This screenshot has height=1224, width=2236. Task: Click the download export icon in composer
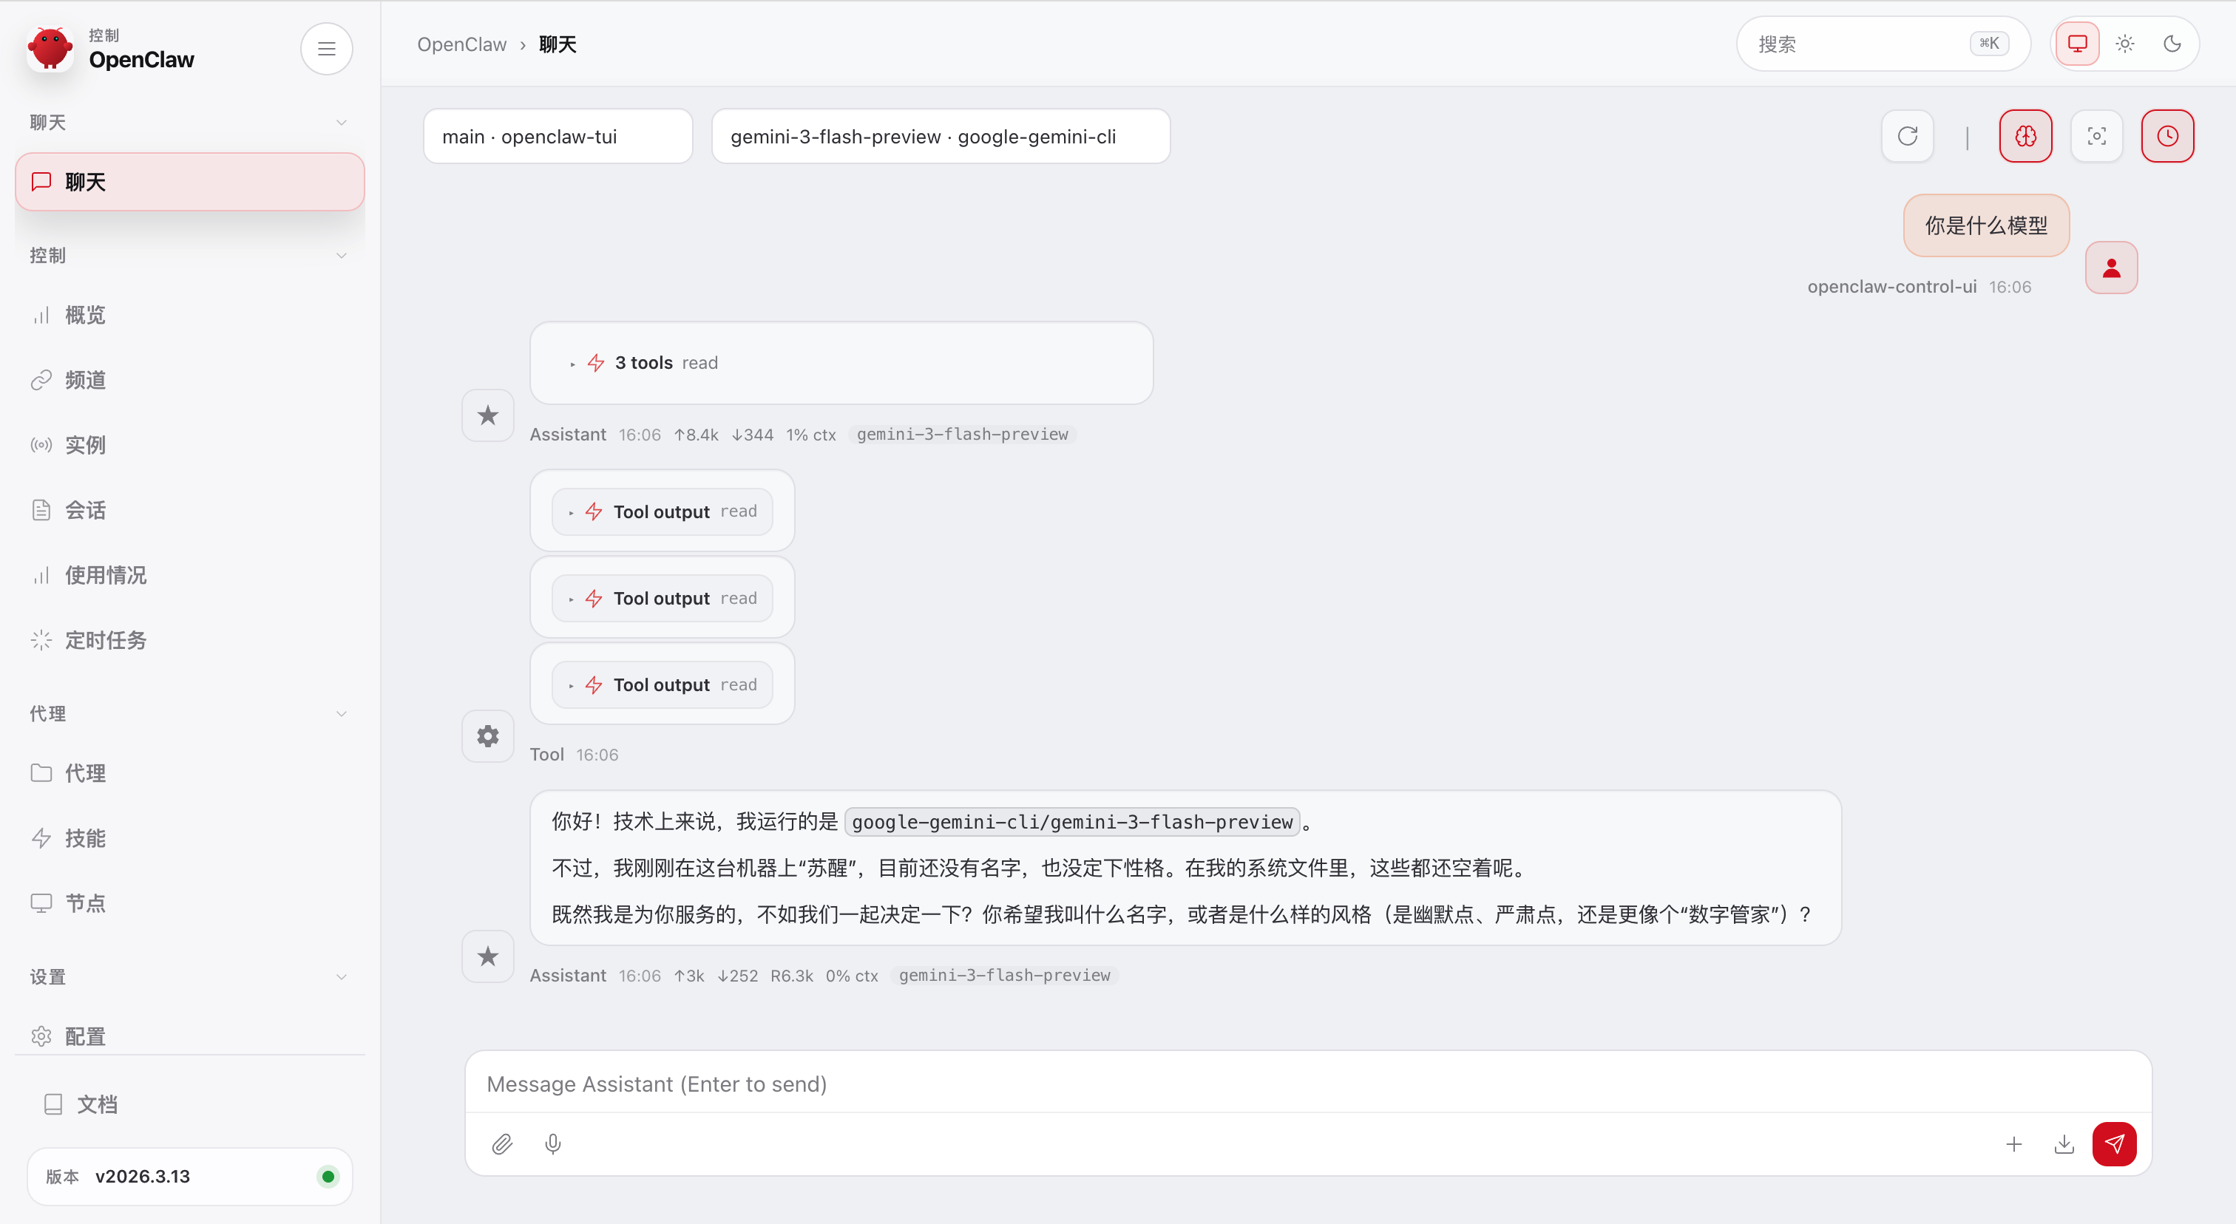pos(2064,1144)
